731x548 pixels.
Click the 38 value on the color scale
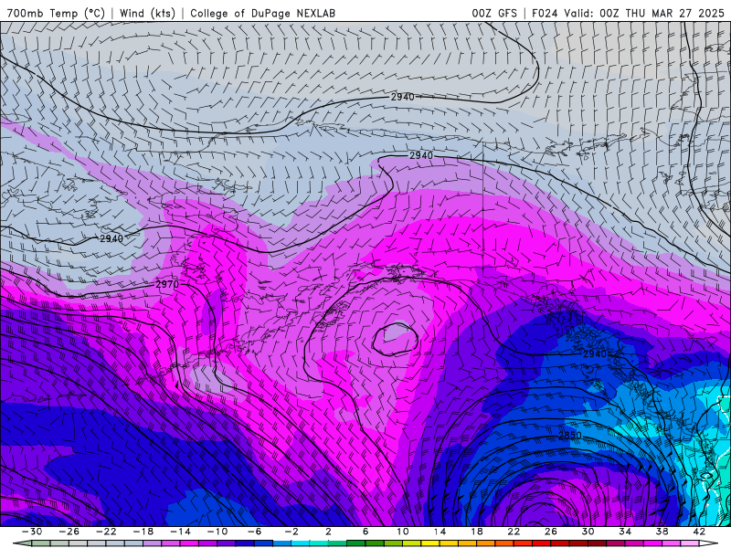pyautogui.click(x=662, y=532)
